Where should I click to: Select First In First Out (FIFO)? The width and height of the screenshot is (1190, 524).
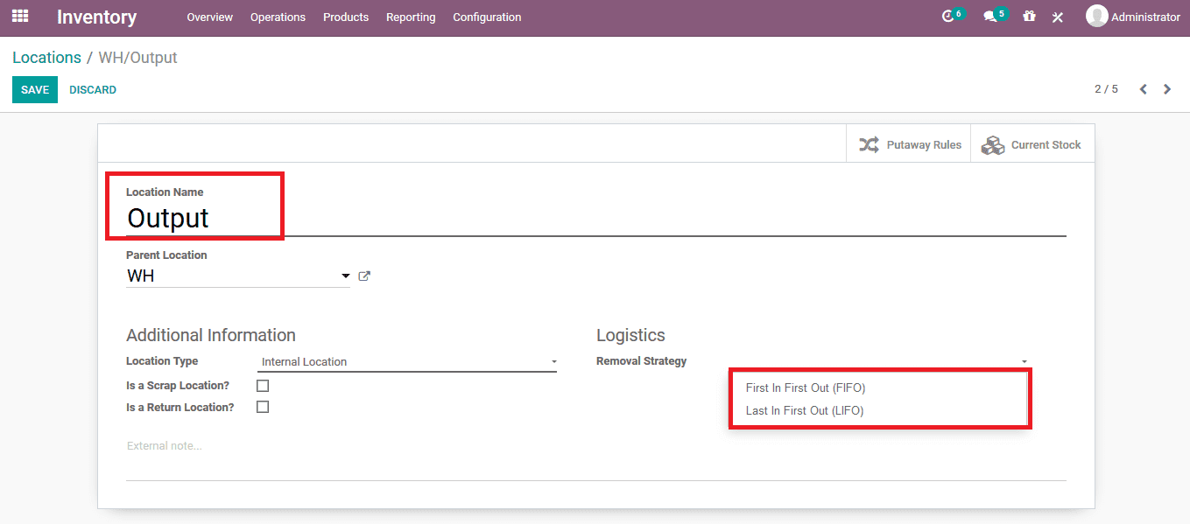pos(806,388)
